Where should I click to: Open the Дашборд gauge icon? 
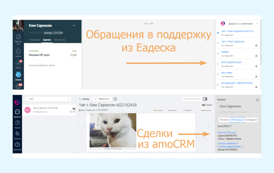point(17,145)
